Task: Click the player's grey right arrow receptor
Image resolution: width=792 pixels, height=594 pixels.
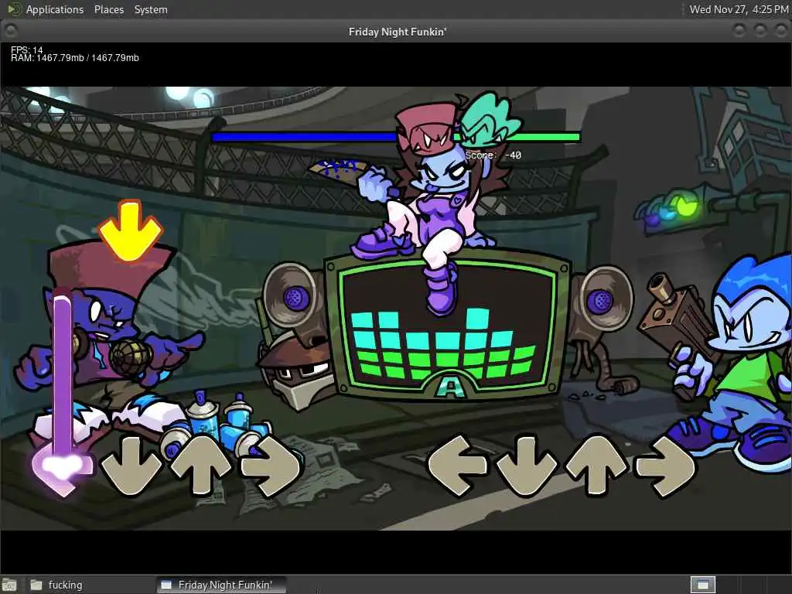Action: 666,468
